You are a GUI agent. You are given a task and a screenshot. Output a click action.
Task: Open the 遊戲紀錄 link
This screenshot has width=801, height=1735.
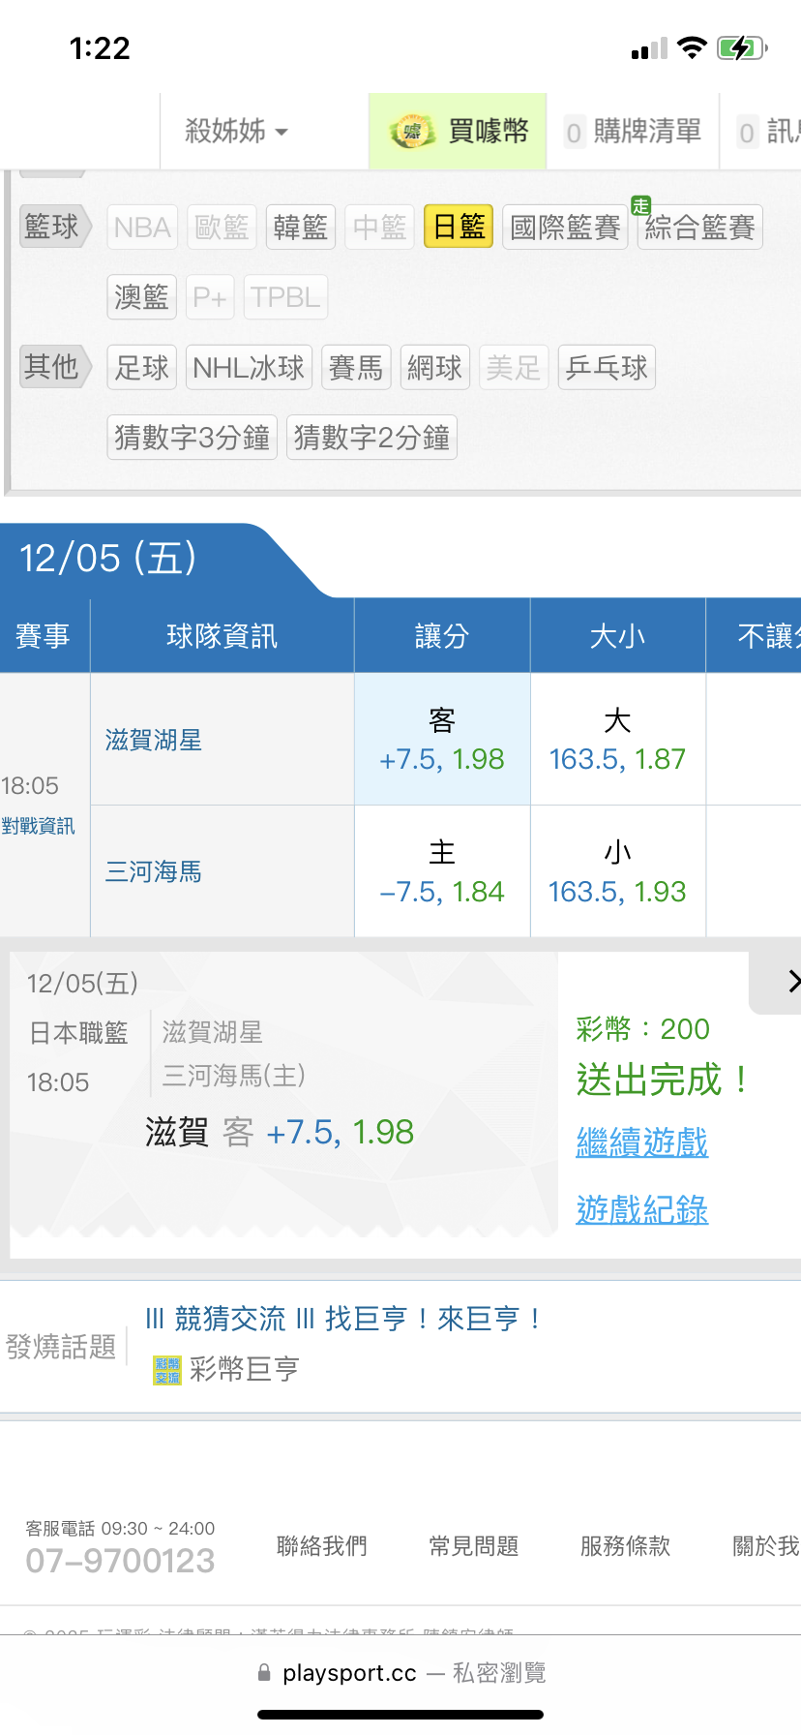point(641,1209)
